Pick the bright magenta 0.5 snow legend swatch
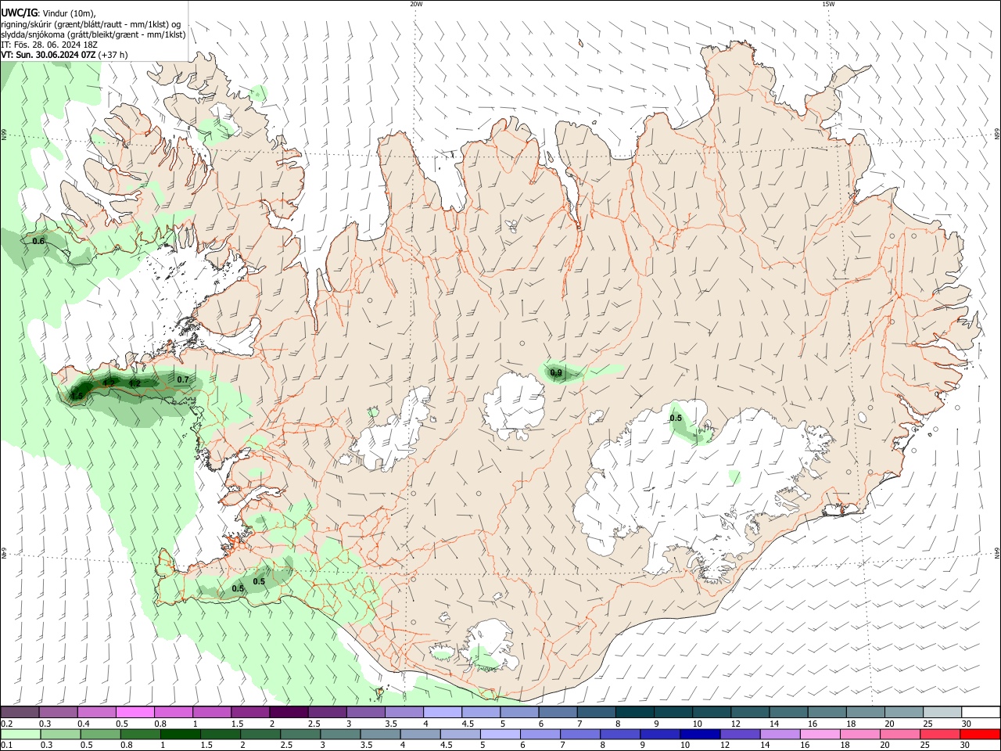 135,712
